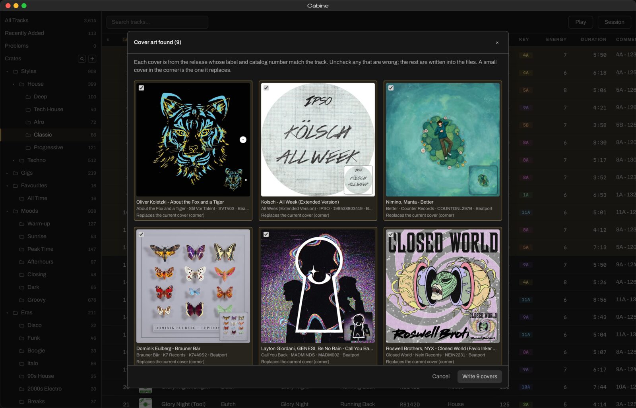This screenshot has width=636, height=408.
Task: Collapse the House crate folder
Action: [x=14, y=84]
